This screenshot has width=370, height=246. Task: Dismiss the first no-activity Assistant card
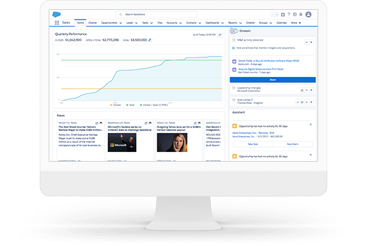pyautogui.click(x=311, y=124)
